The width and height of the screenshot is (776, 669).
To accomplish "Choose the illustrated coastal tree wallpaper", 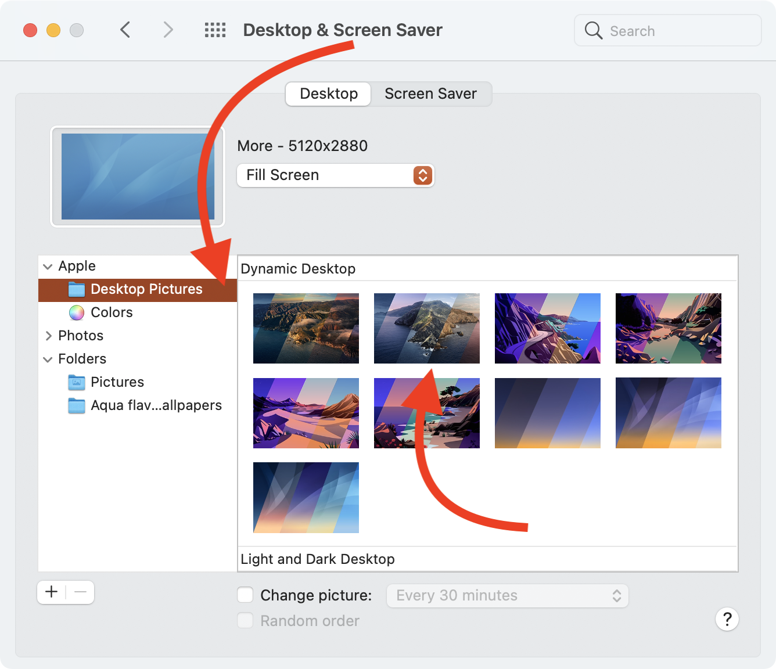I will [427, 413].
